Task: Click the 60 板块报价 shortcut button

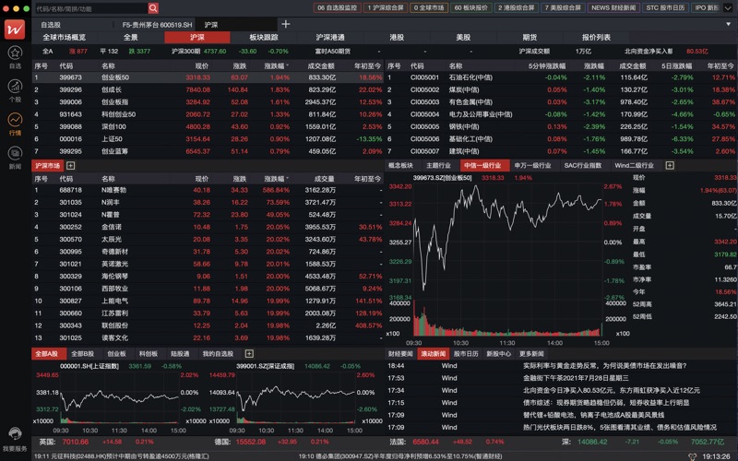Action: 470,8
